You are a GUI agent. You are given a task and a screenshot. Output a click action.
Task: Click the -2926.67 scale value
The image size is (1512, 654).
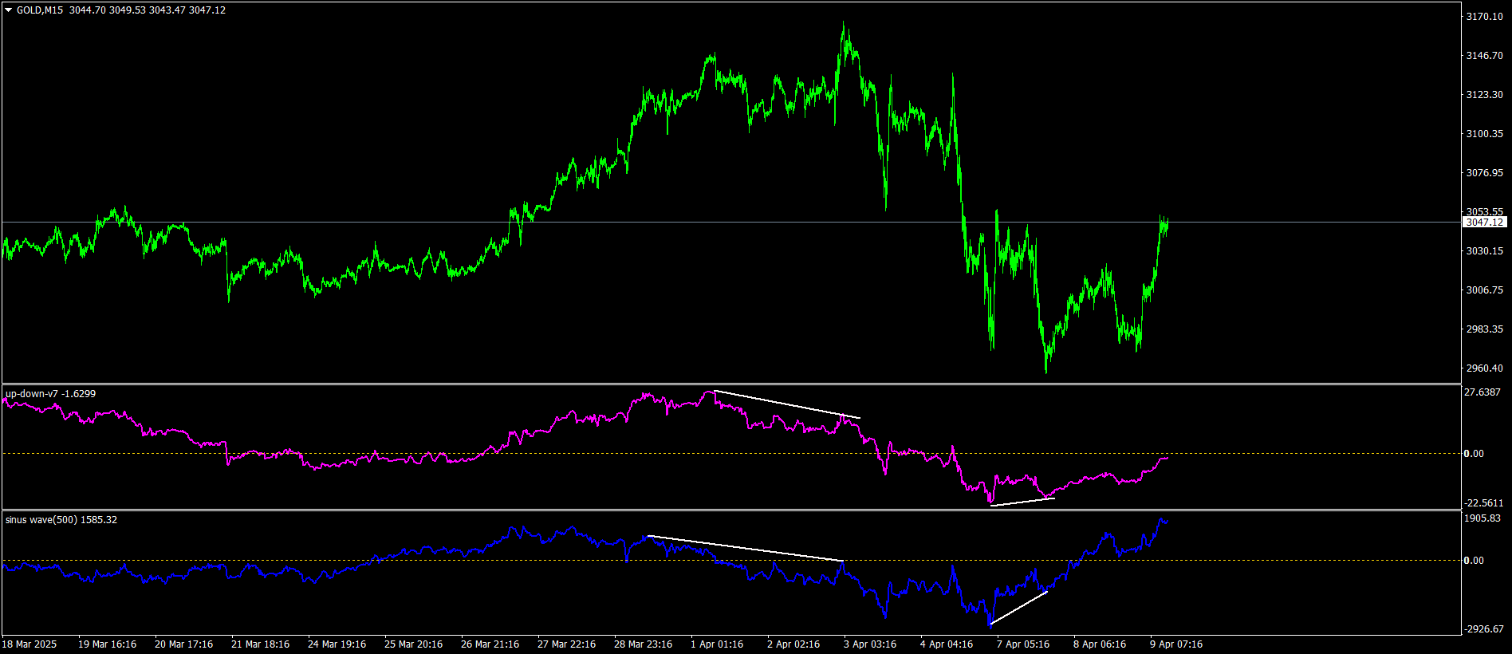(x=1484, y=629)
